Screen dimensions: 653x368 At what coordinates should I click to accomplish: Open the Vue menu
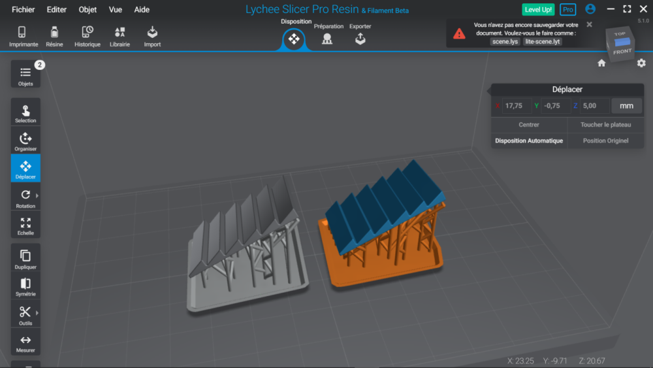pos(116,10)
